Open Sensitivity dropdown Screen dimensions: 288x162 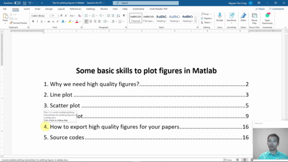point(231,18)
